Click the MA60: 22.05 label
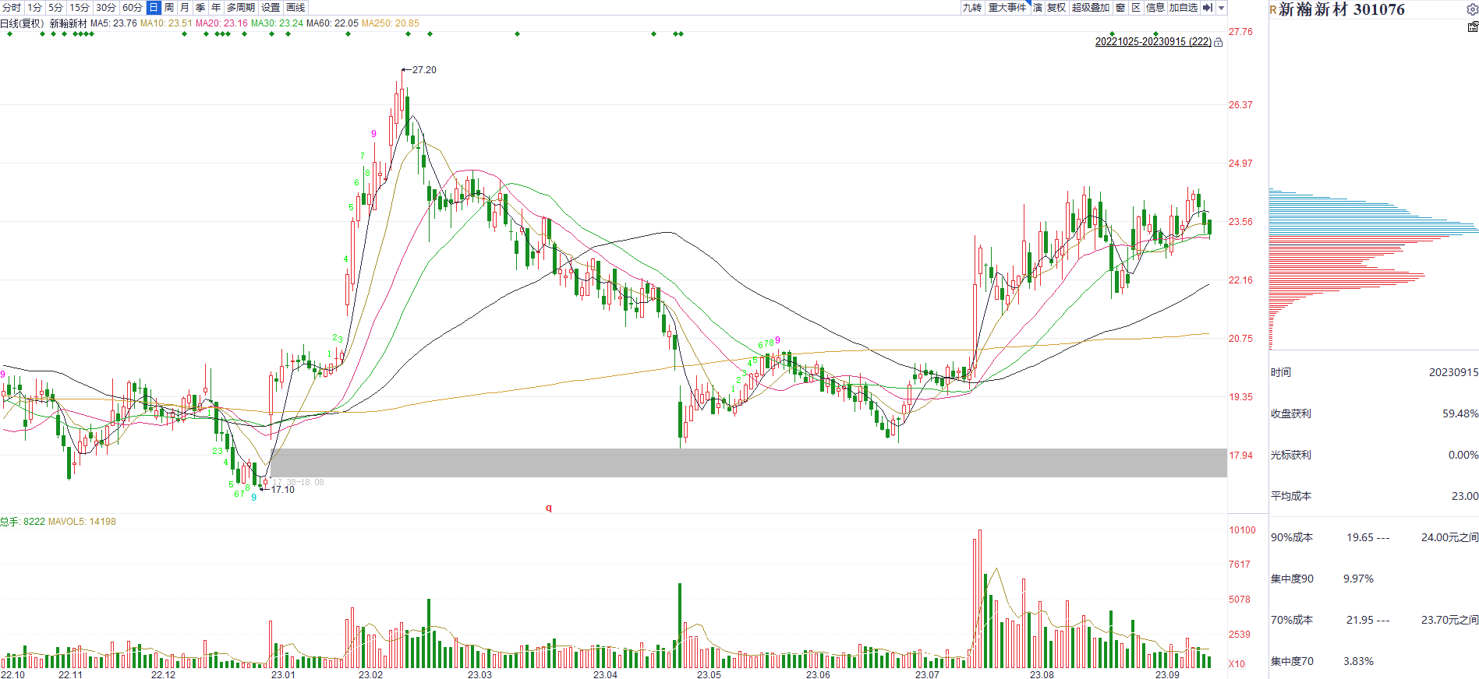Screen dimensions: 1479x679 coord(332,23)
